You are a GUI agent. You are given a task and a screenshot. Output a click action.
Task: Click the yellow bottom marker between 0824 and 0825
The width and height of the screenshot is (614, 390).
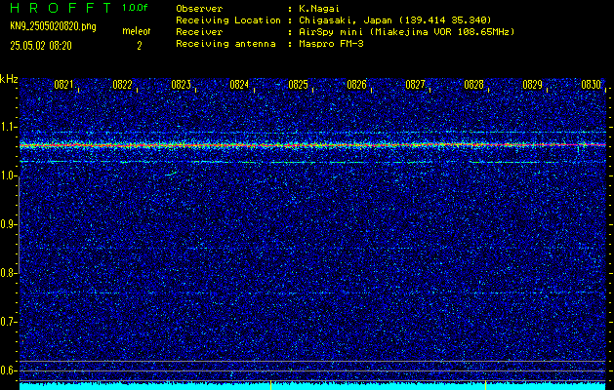[x=271, y=385]
